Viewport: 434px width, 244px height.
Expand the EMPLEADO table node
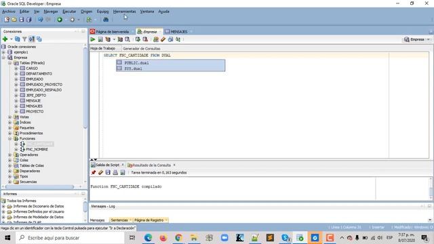click(x=16, y=79)
